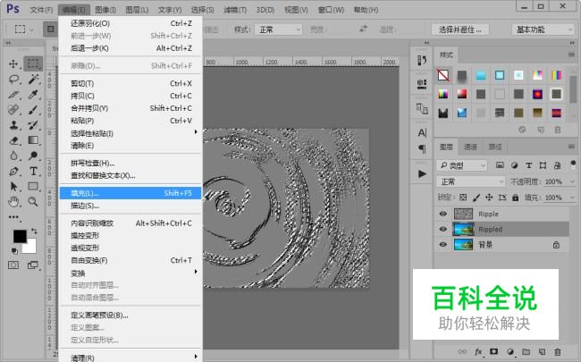Switch to the 通道 tab

click(470, 147)
